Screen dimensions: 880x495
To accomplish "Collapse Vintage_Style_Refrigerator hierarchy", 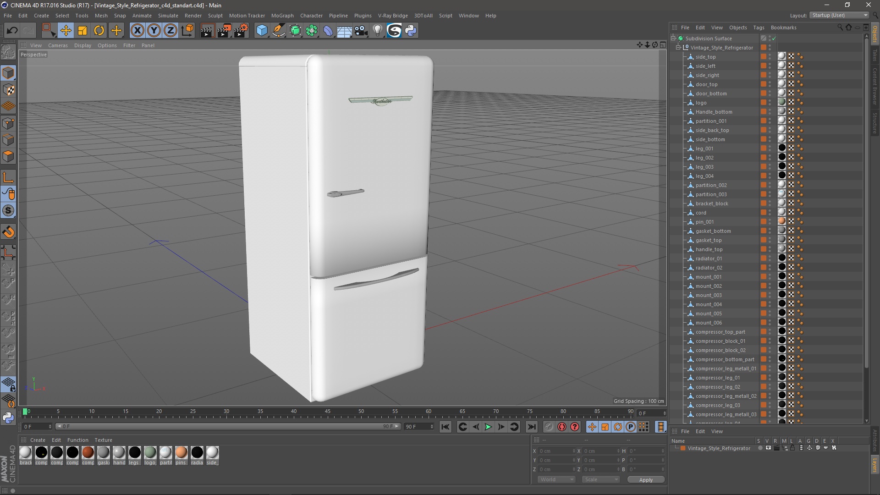I will click(678, 48).
